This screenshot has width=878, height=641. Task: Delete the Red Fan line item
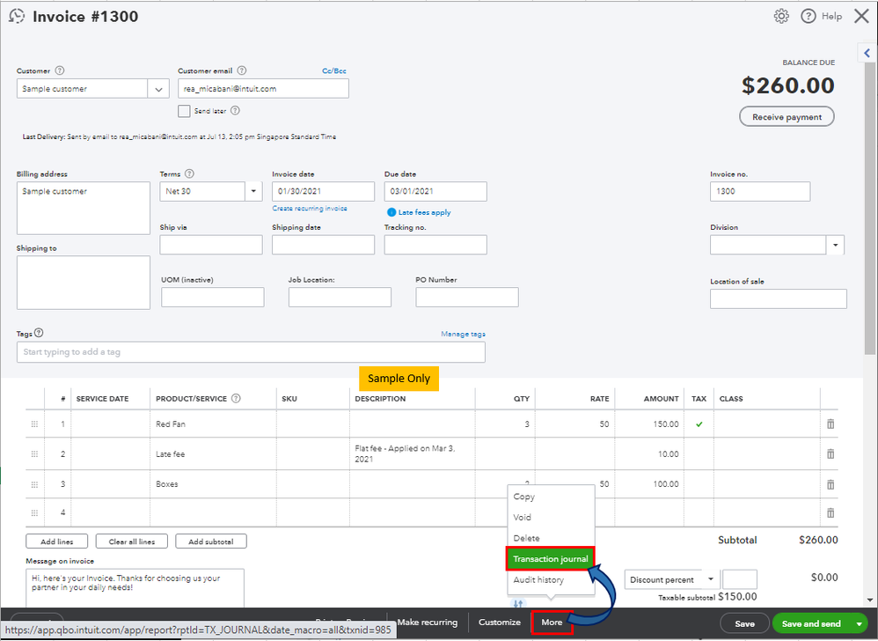point(830,424)
